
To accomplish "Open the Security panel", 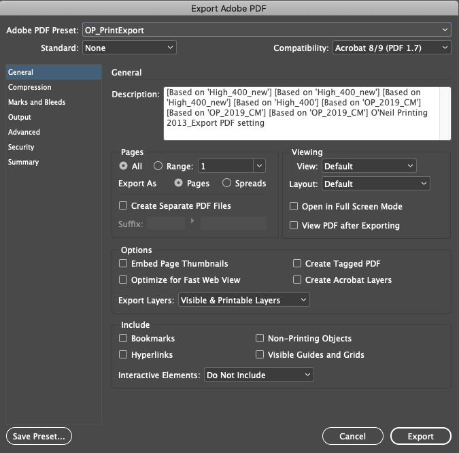I will tap(54, 147).
